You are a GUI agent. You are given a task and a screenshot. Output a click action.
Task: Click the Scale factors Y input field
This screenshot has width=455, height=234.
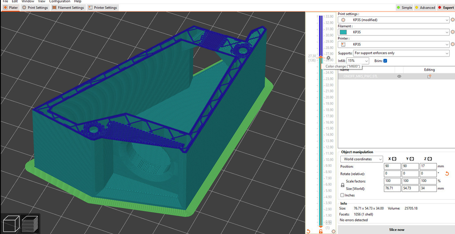click(x=410, y=181)
